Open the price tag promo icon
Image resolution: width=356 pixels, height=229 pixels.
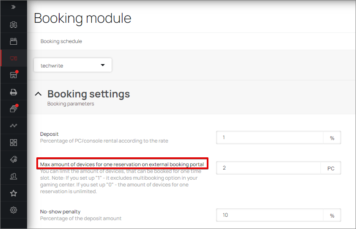pyautogui.click(x=14, y=159)
